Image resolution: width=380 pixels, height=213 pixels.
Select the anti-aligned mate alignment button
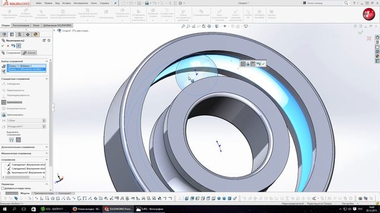[18, 140]
